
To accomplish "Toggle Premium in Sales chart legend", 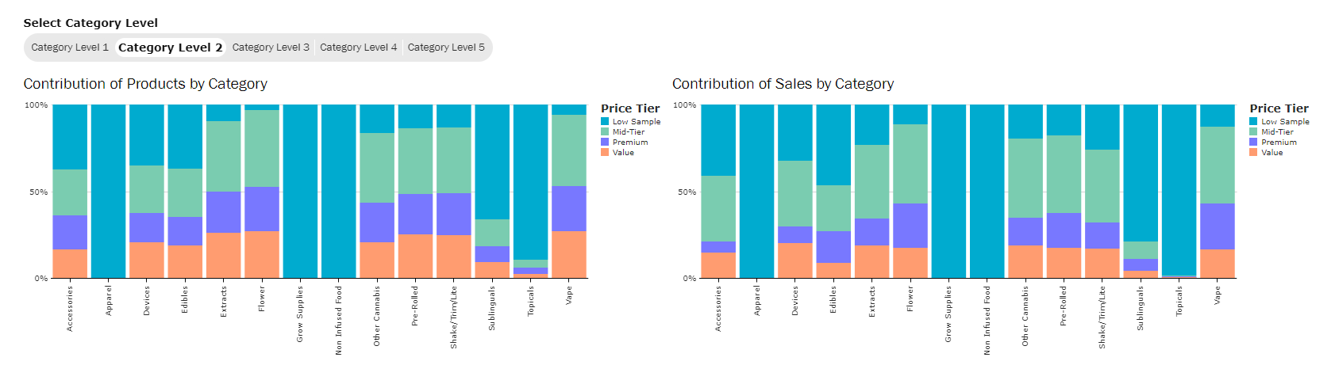I will point(1279,143).
